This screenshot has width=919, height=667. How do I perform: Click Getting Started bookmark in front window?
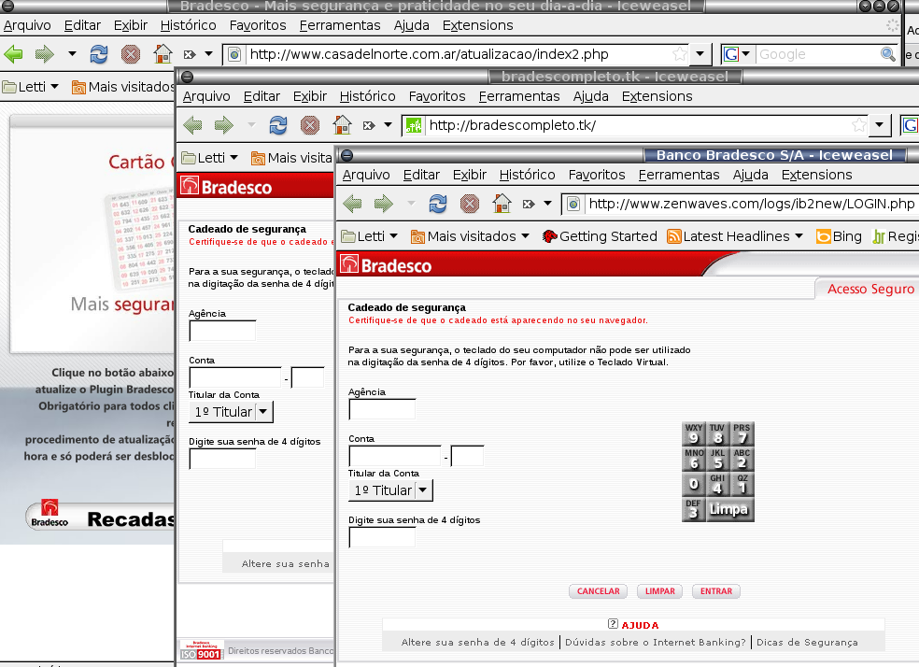(600, 236)
